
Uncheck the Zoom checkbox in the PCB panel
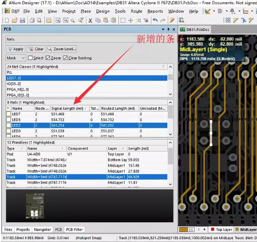[48, 58]
